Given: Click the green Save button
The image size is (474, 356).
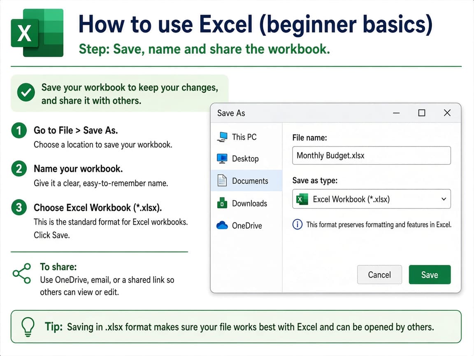Looking at the screenshot, I should pyautogui.click(x=430, y=274).
